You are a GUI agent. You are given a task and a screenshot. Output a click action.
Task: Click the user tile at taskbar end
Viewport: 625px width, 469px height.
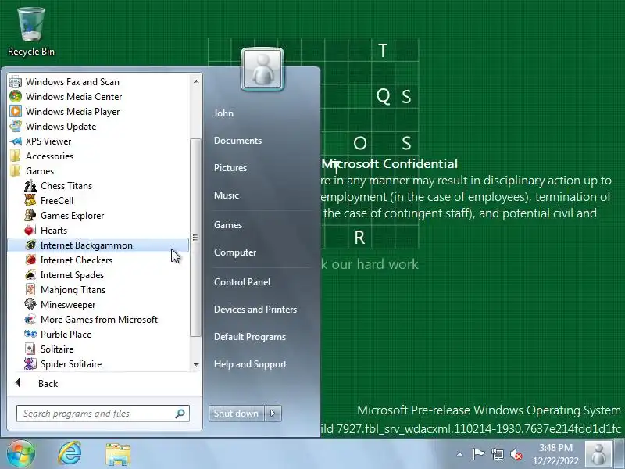coord(598,454)
